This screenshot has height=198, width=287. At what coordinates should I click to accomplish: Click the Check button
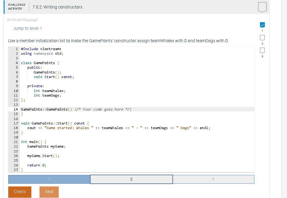point(19,192)
